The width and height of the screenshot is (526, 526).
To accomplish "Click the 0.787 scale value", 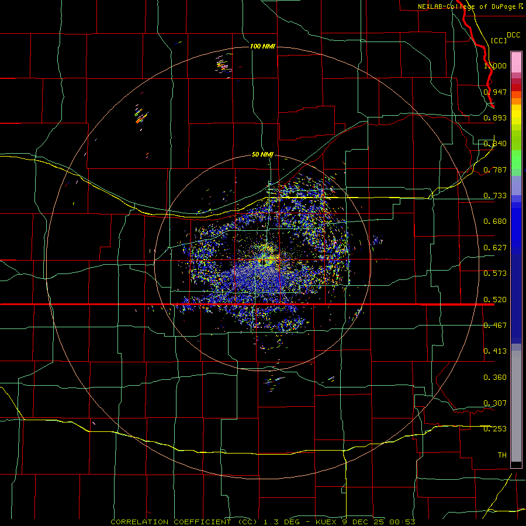I will (x=495, y=169).
